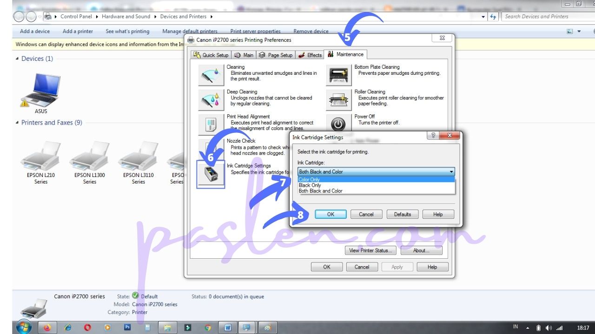Click See what's printing
This screenshot has width=595, height=334.
point(127,32)
